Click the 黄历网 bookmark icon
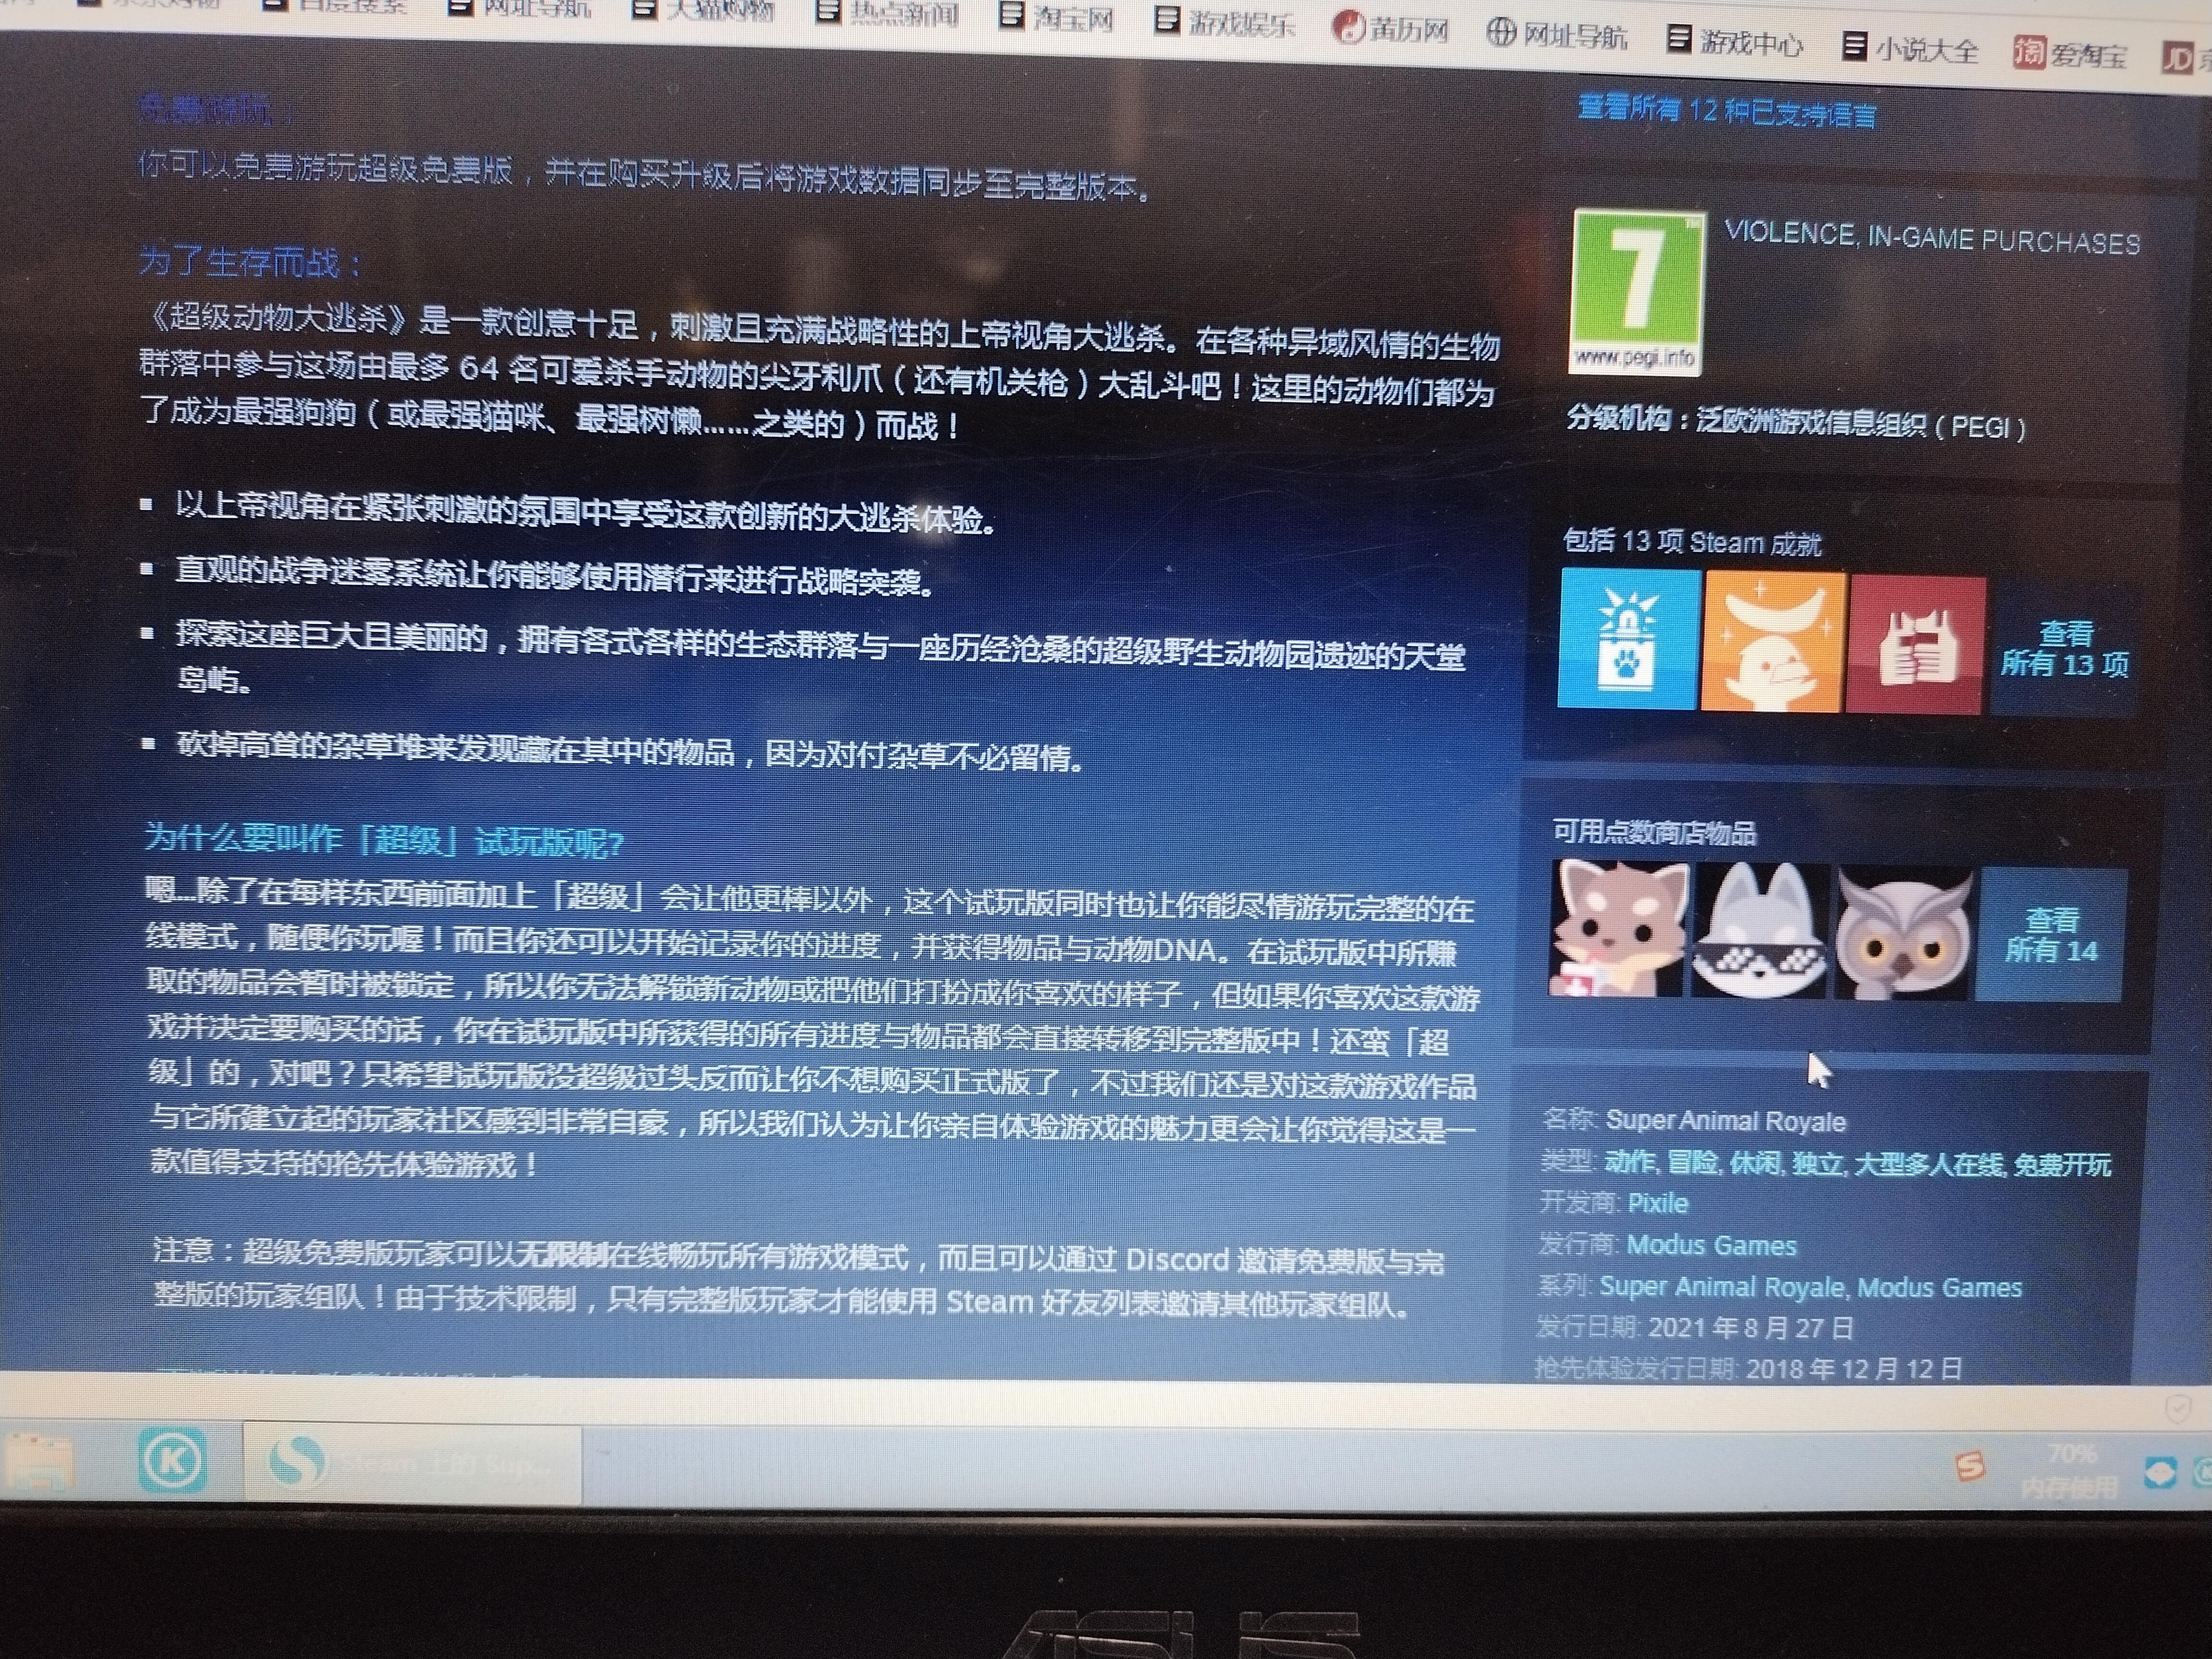2212x1659 pixels. pyautogui.click(x=1348, y=27)
